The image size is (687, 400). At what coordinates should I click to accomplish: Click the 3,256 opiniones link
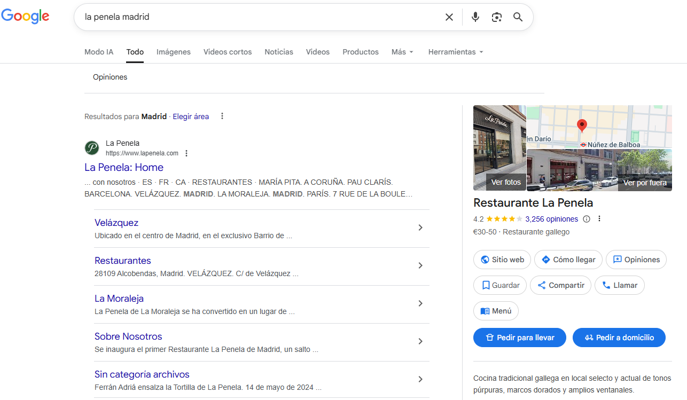(552, 219)
